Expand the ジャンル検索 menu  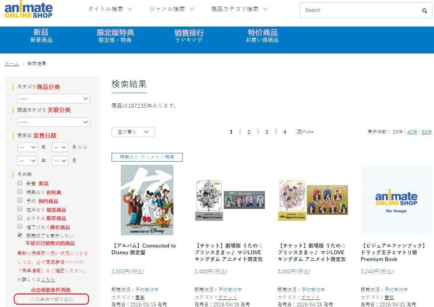(172, 9)
